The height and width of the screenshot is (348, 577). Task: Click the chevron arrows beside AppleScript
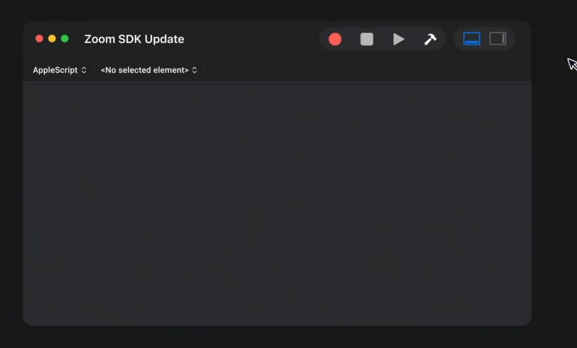coord(84,70)
